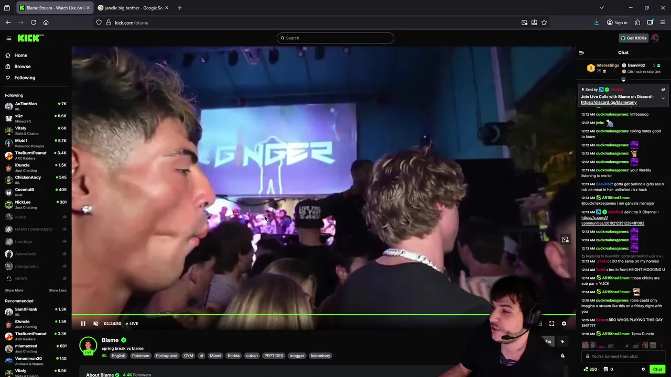This screenshot has width=671, height=377.
Task: Enter fullscreen mode on the player
Action: click(x=551, y=324)
